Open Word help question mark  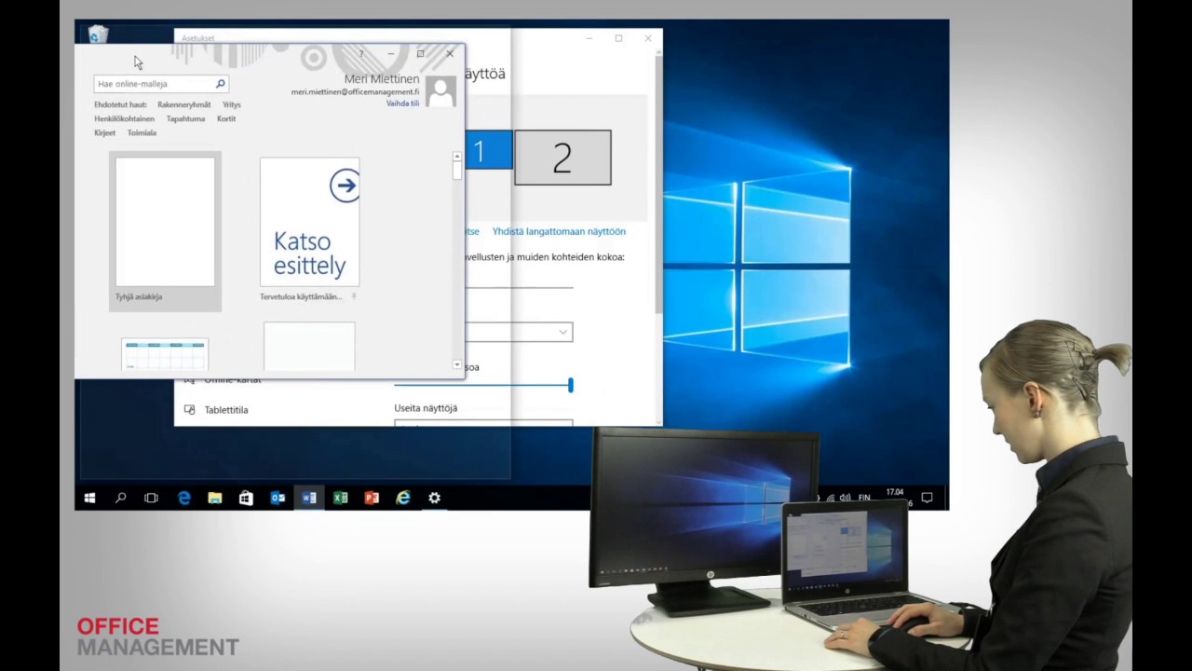click(361, 54)
